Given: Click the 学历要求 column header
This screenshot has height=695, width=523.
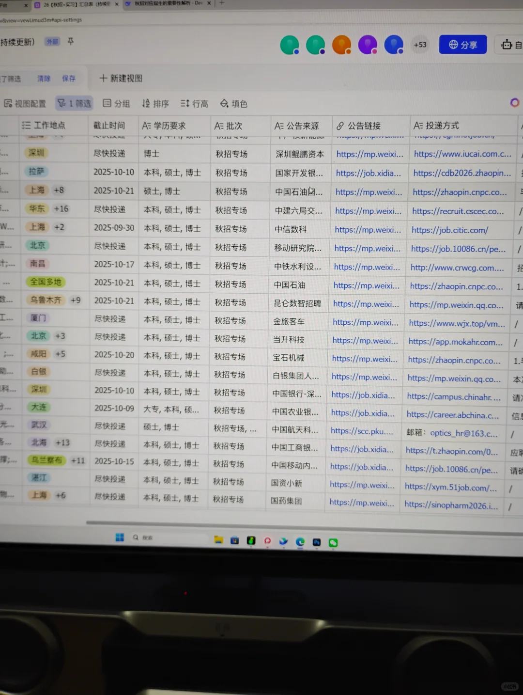Looking at the screenshot, I should (x=174, y=126).
